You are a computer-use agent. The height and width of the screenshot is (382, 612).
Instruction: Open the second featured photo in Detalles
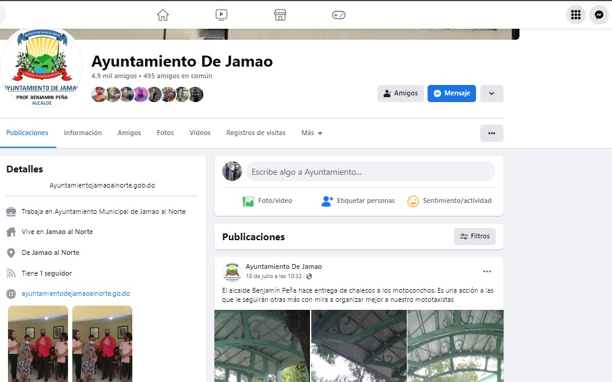point(102,344)
